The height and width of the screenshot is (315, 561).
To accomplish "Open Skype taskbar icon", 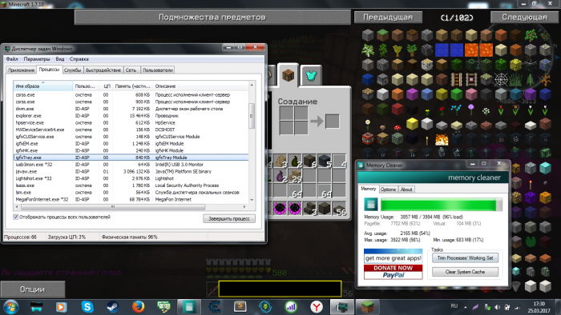I will 87,306.
